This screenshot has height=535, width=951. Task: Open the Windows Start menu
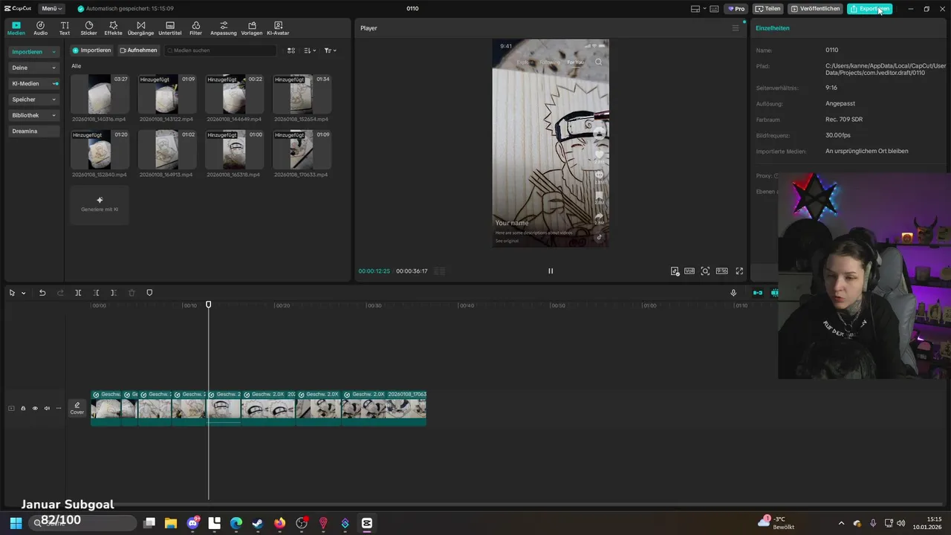coord(16,523)
